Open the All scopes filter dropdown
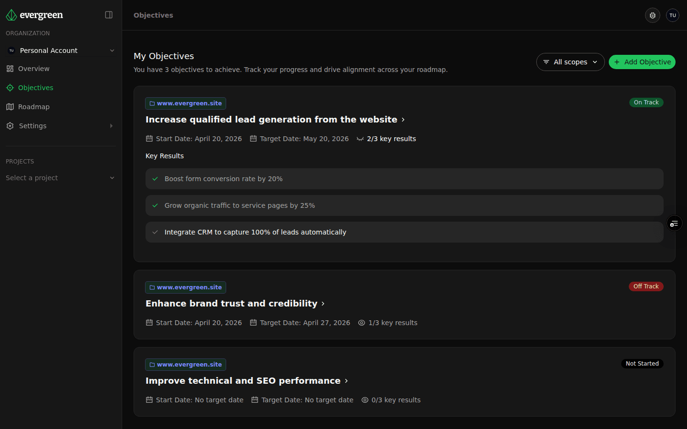This screenshot has height=429, width=687. coord(570,62)
